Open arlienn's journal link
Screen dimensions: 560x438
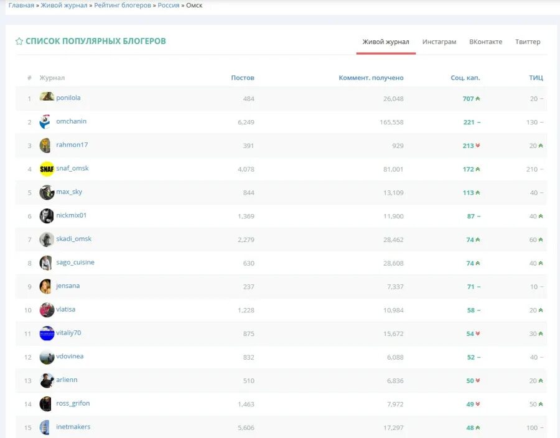(67, 380)
